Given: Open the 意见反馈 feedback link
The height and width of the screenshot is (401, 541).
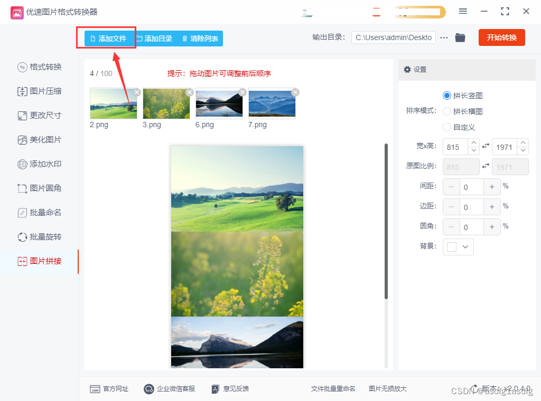Looking at the screenshot, I should coord(230,389).
